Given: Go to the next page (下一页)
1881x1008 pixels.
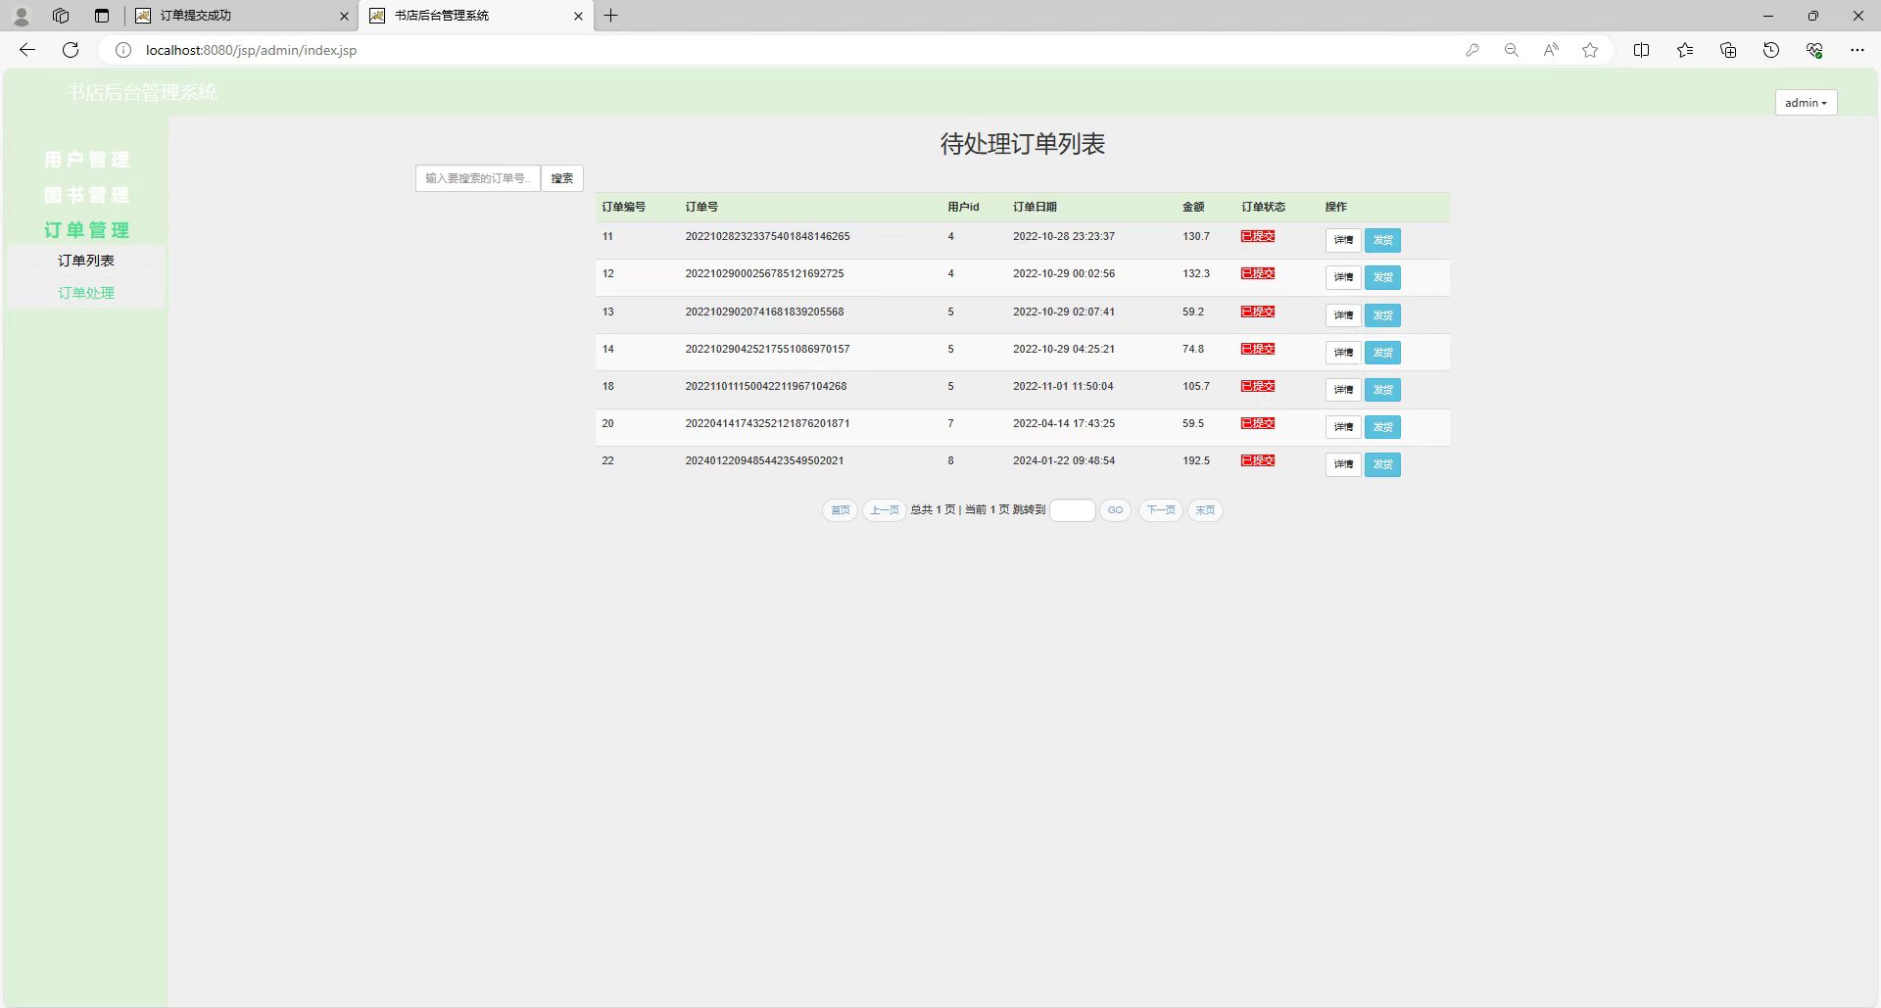Looking at the screenshot, I should (x=1161, y=510).
